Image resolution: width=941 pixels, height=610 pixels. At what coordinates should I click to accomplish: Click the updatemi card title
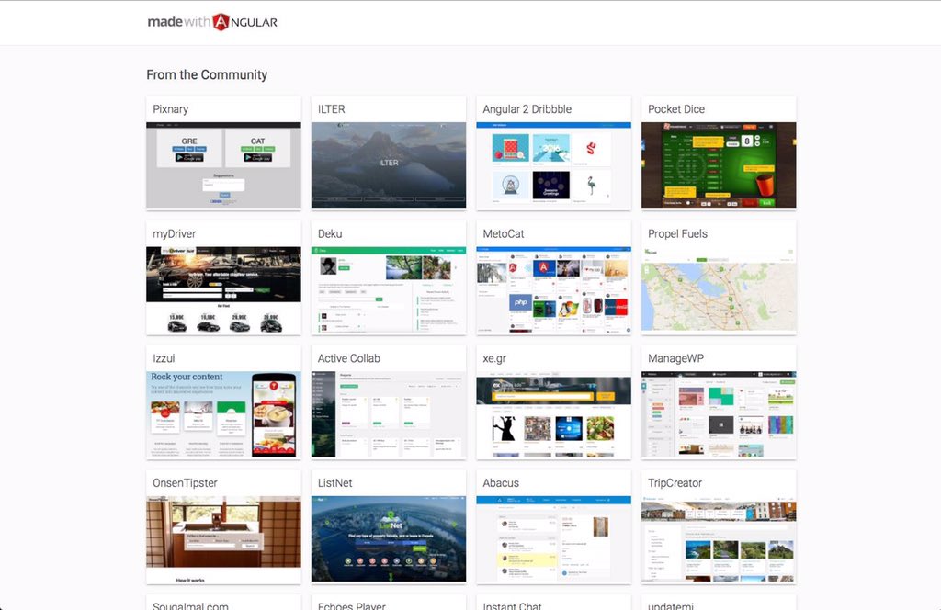point(670,605)
